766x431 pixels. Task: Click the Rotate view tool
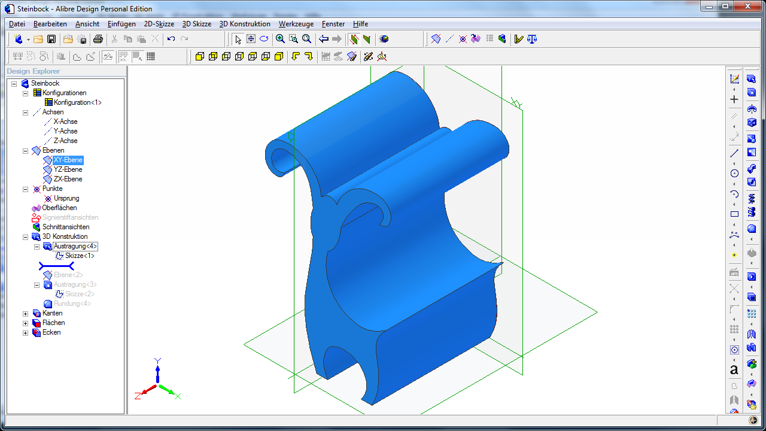[264, 39]
